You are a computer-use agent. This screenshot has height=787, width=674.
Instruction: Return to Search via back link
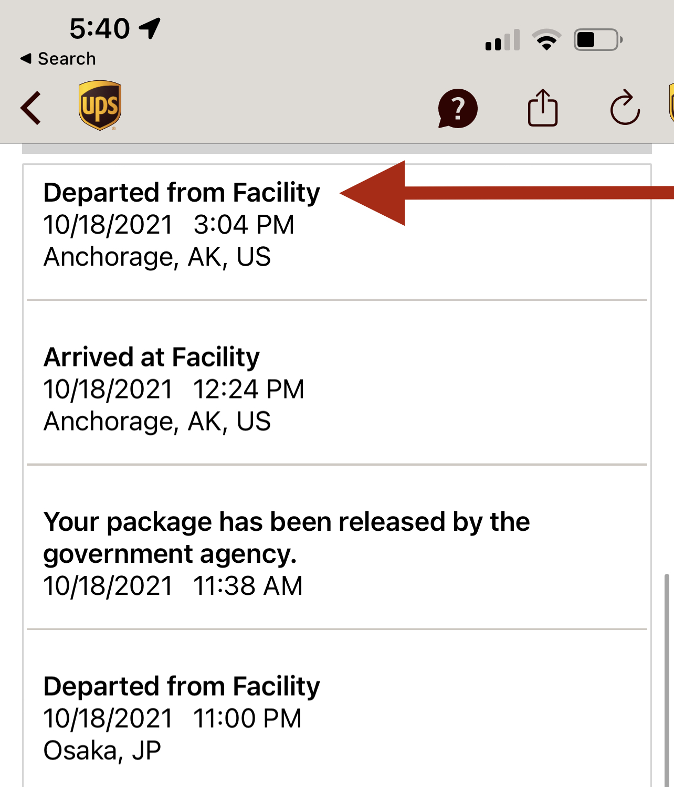[58, 59]
